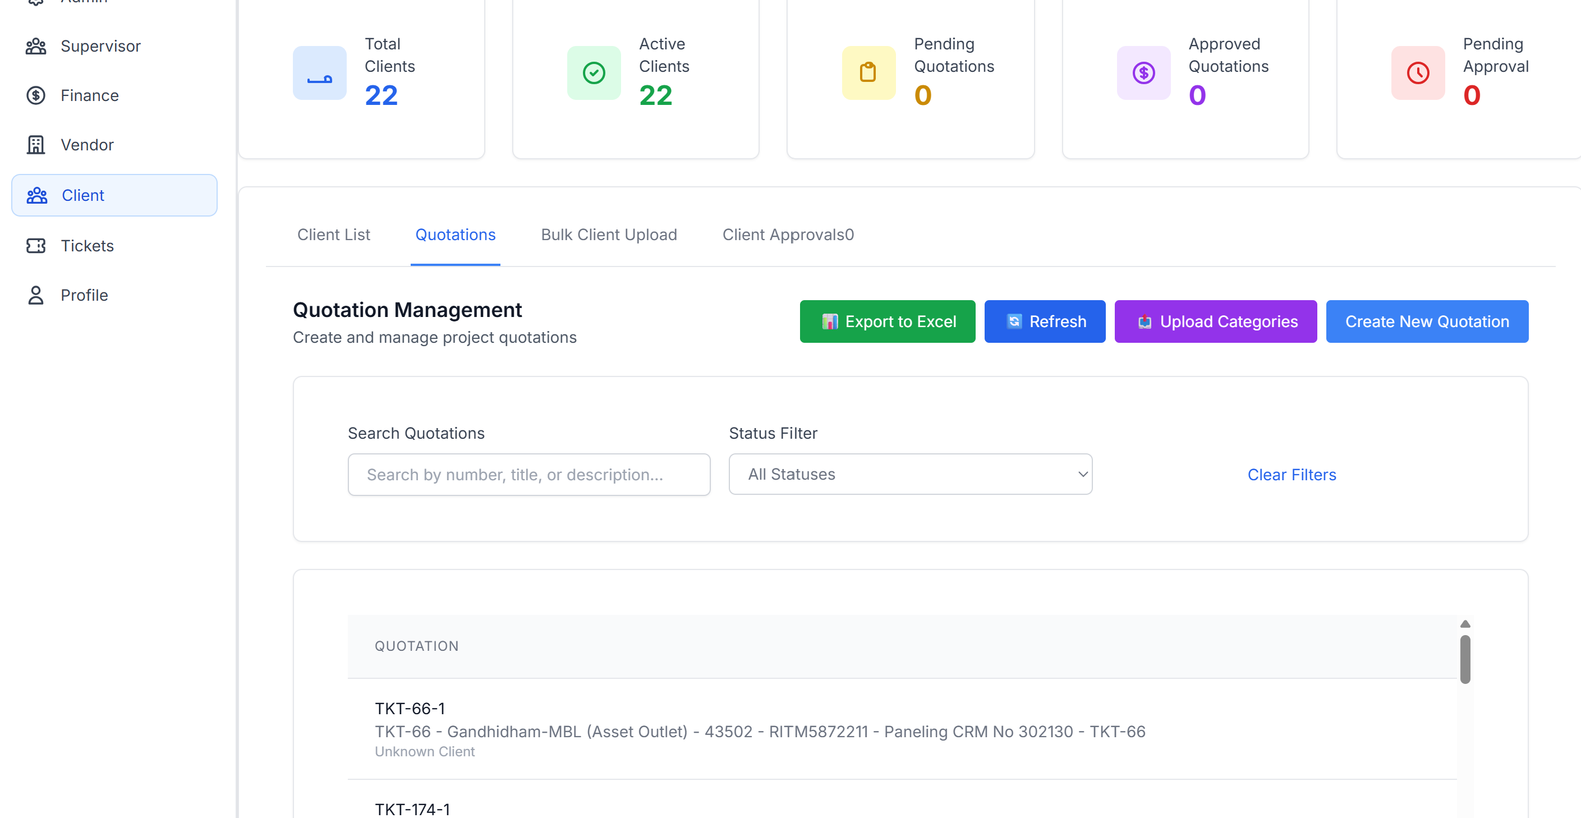Viewport: 1581px width, 818px height.
Task: Click the Active Clients green checkmark icon
Action: [594, 73]
